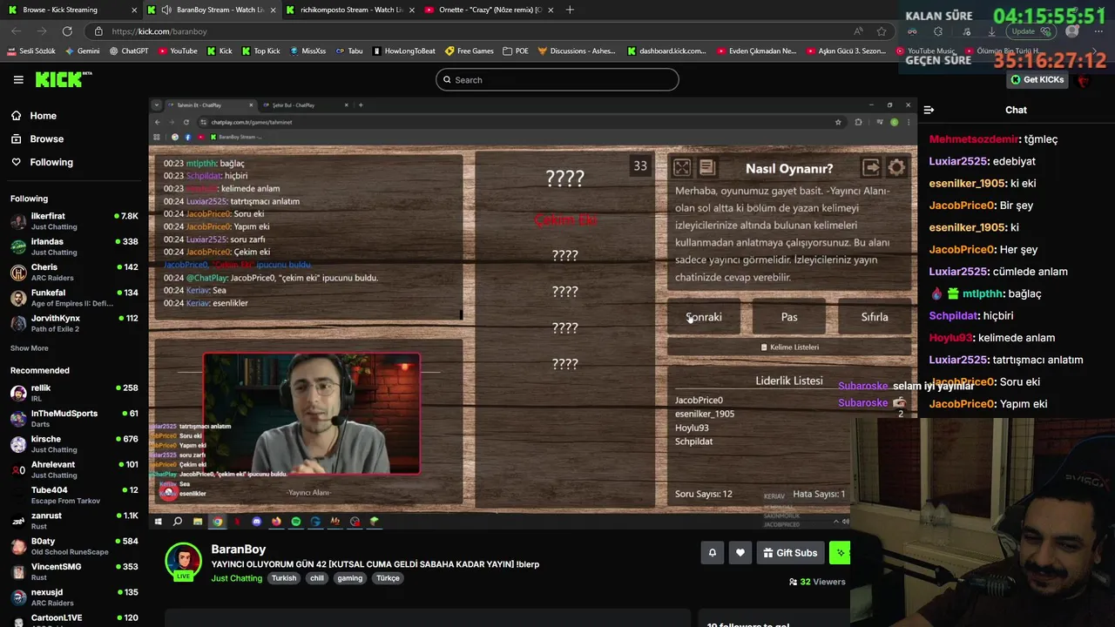Open irlandas channel in Following list

tap(74, 246)
